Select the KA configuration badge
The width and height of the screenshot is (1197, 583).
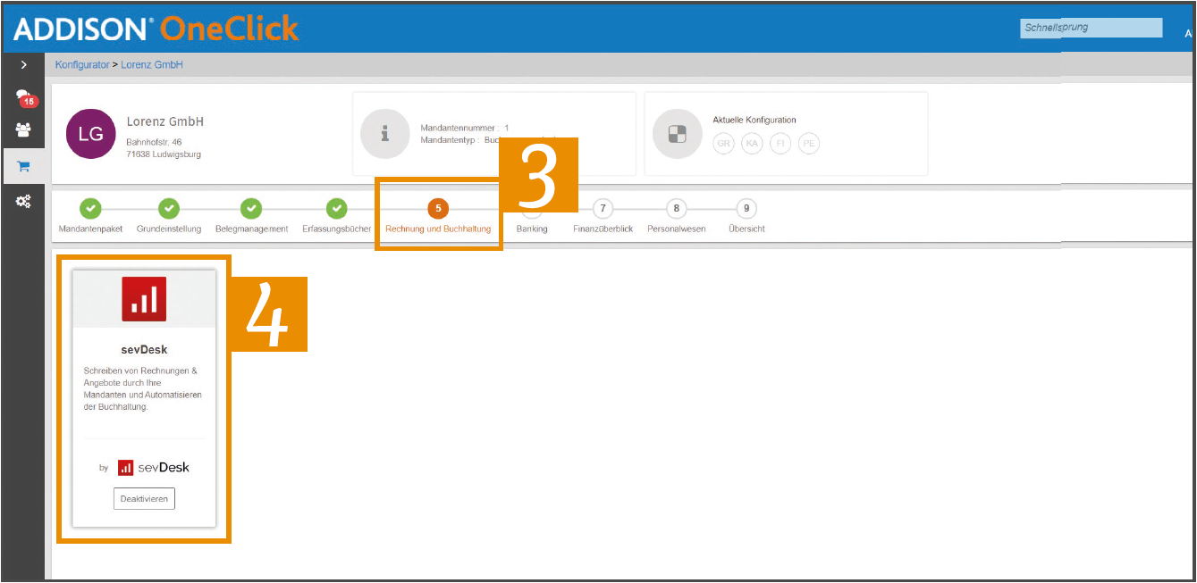click(x=752, y=143)
